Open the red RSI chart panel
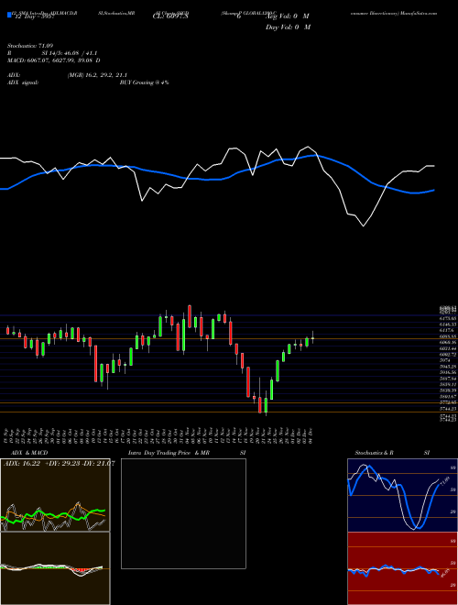The image size is (458, 605). click(x=402, y=568)
